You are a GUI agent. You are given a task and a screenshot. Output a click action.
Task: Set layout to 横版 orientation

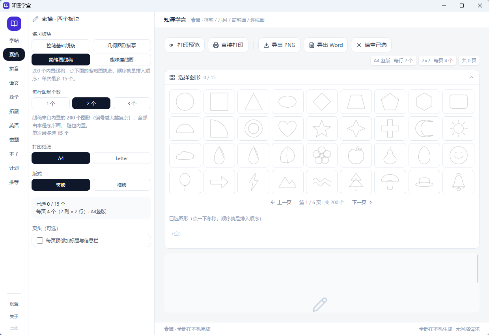[x=122, y=185]
